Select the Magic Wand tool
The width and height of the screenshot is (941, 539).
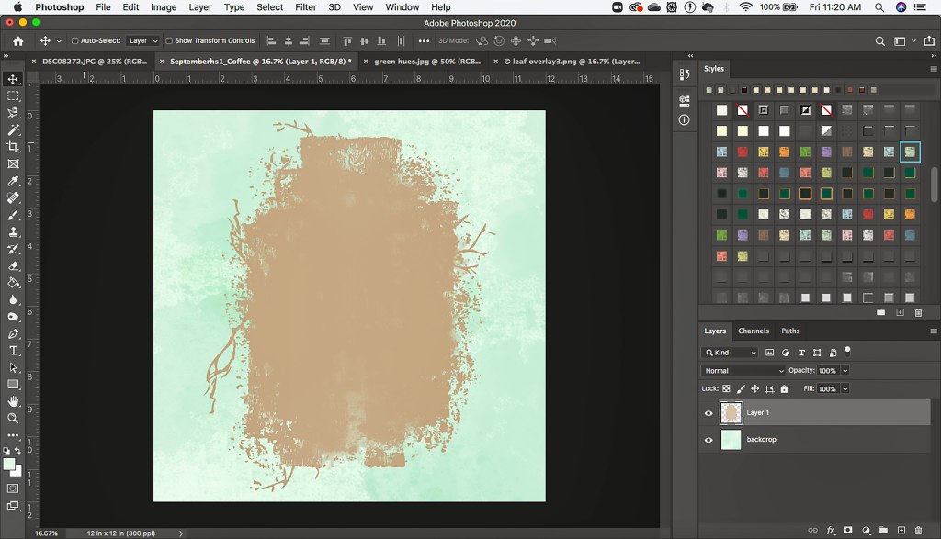pos(13,130)
